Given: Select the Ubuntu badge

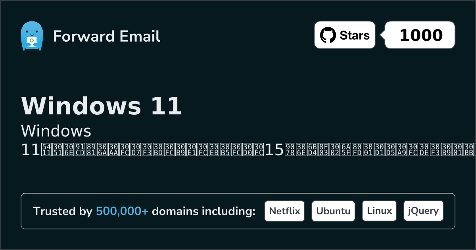Looking at the screenshot, I should pyautogui.click(x=333, y=211).
